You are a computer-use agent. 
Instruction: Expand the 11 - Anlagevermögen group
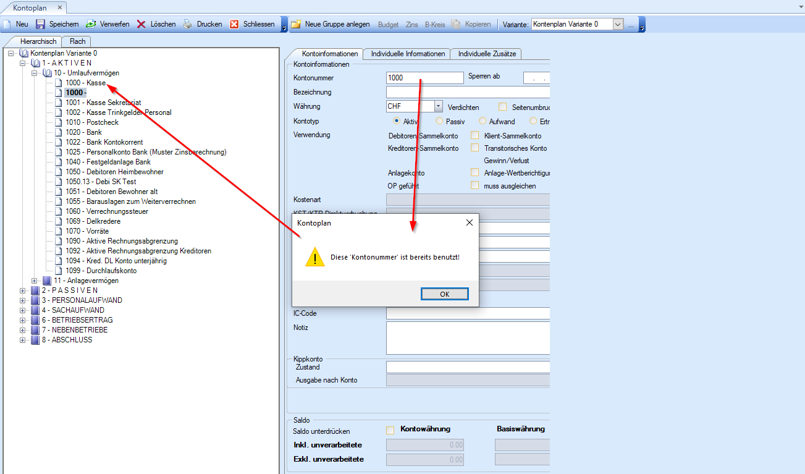[35, 281]
